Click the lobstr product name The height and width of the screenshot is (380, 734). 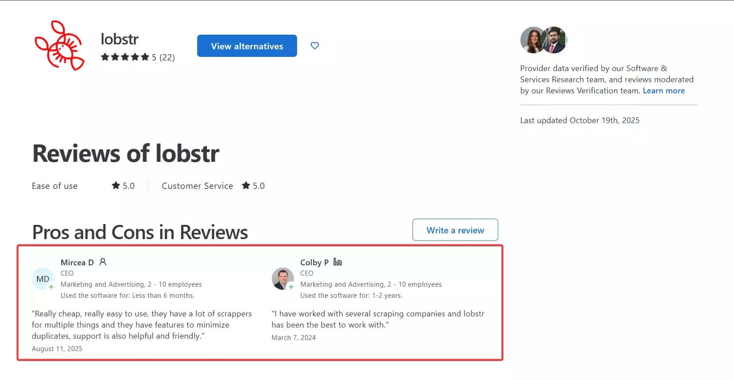click(x=119, y=39)
